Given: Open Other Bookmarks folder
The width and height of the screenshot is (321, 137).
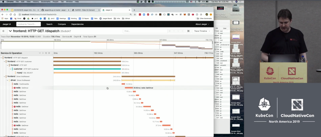Looking at the screenshot, I should pyautogui.click(x=204, y=18).
